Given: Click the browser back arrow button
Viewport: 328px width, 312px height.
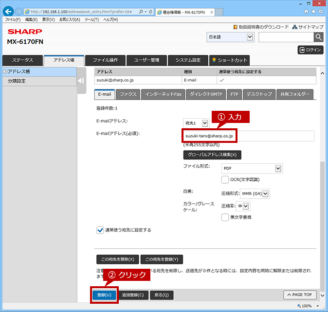Looking at the screenshot, I should tap(8, 12).
